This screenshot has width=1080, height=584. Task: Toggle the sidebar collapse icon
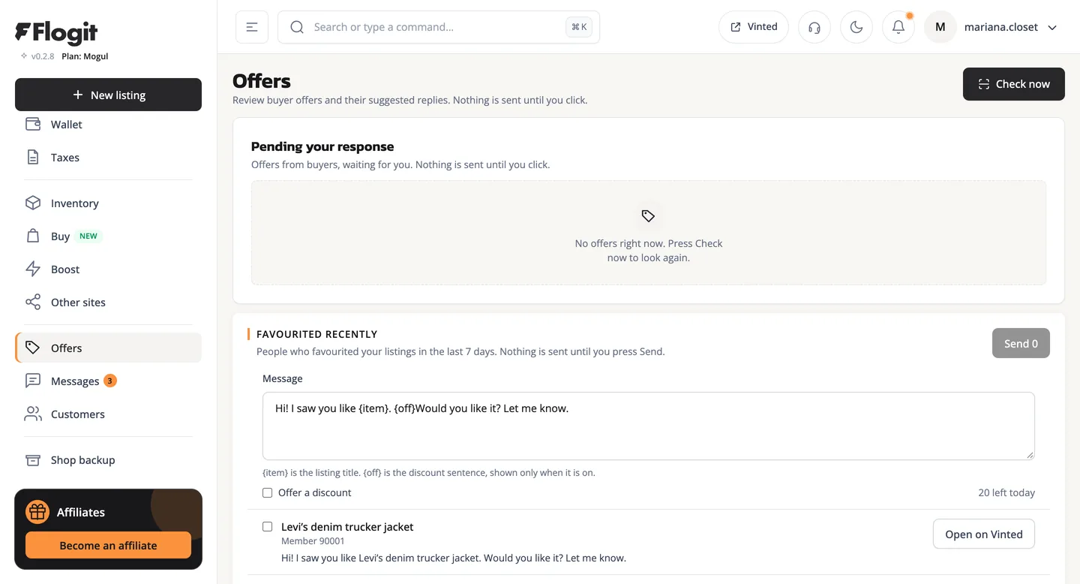pyautogui.click(x=252, y=27)
